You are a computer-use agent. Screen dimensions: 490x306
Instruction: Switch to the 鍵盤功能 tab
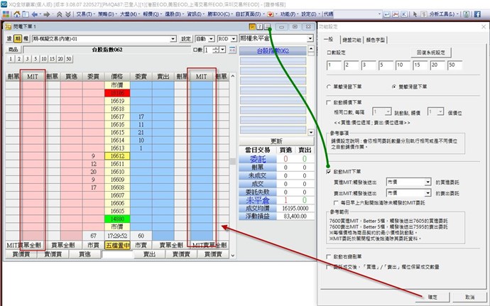pyautogui.click(x=353, y=39)
